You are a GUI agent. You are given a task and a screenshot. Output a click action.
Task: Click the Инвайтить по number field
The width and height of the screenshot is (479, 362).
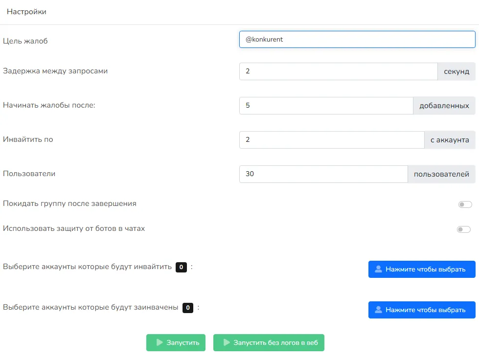[x=331, y=140]
